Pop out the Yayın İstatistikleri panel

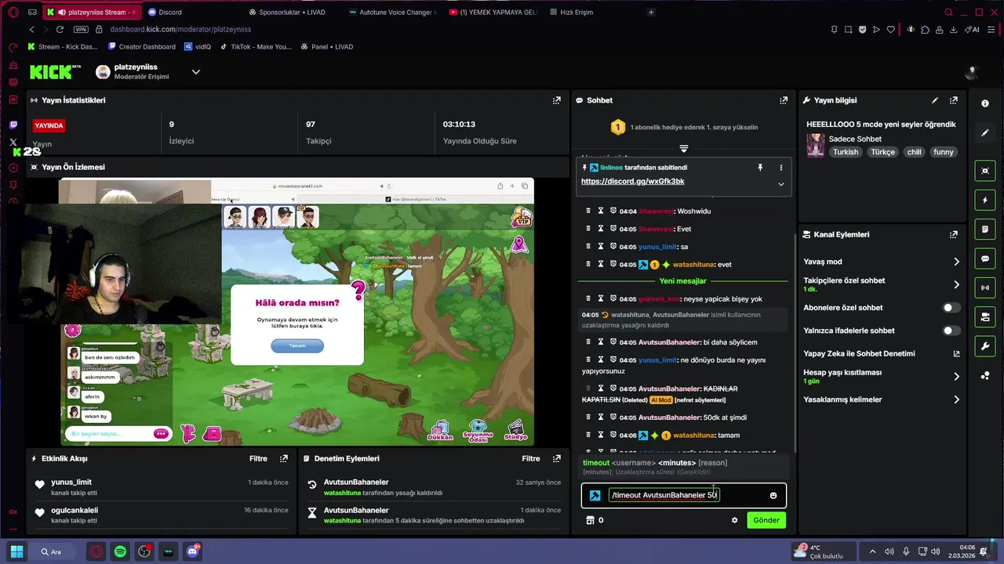(557, 100)
